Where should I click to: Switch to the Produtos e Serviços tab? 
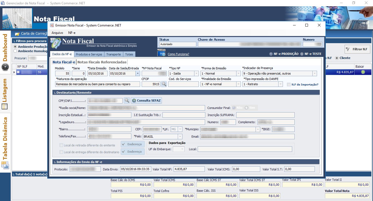[x=89, y=54]
